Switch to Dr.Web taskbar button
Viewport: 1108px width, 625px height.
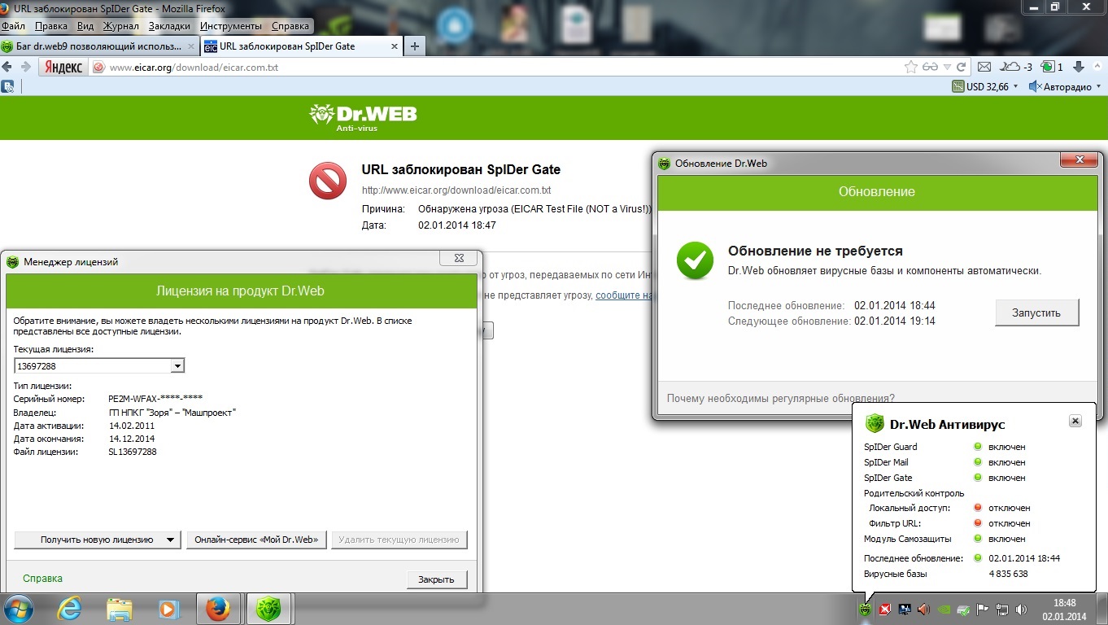tap(269, 609)
